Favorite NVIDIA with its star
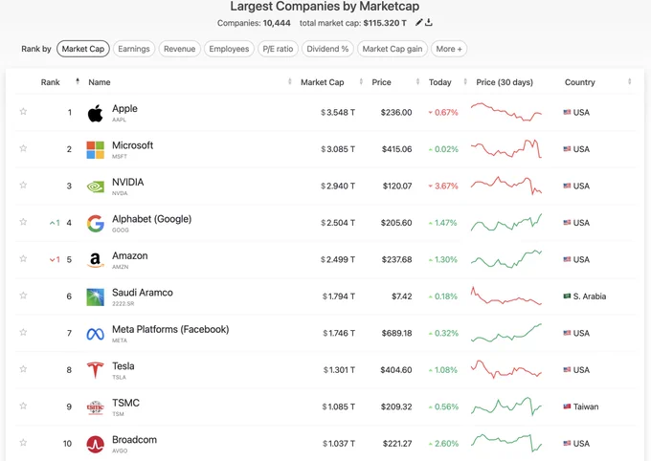Viewport: 651px width, 461px height. point(23,185)
